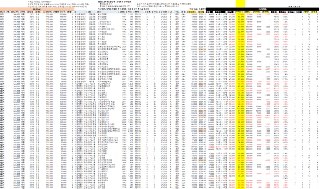Open the '평당가' column filter dropdown

pos(34,12)
